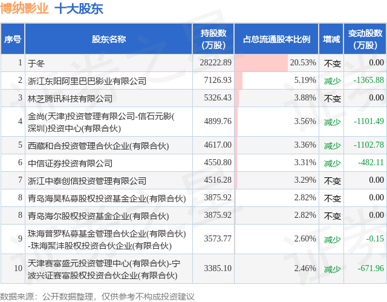Click the holding value 28222.89

click(215, 63)
